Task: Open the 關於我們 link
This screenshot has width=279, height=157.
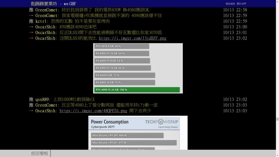Action: [241, 4]
